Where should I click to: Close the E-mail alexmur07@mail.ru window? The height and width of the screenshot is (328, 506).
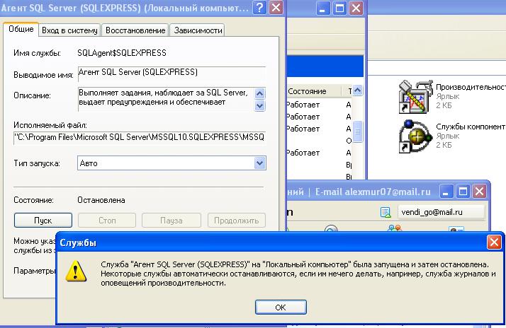(x=480, y=192)
